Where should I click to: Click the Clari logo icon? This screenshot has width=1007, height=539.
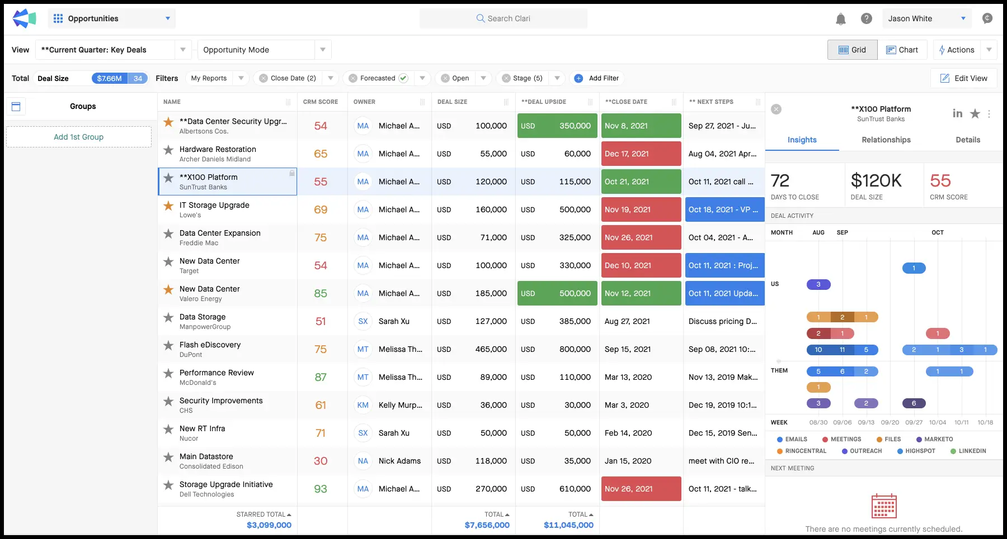[24, 18]
